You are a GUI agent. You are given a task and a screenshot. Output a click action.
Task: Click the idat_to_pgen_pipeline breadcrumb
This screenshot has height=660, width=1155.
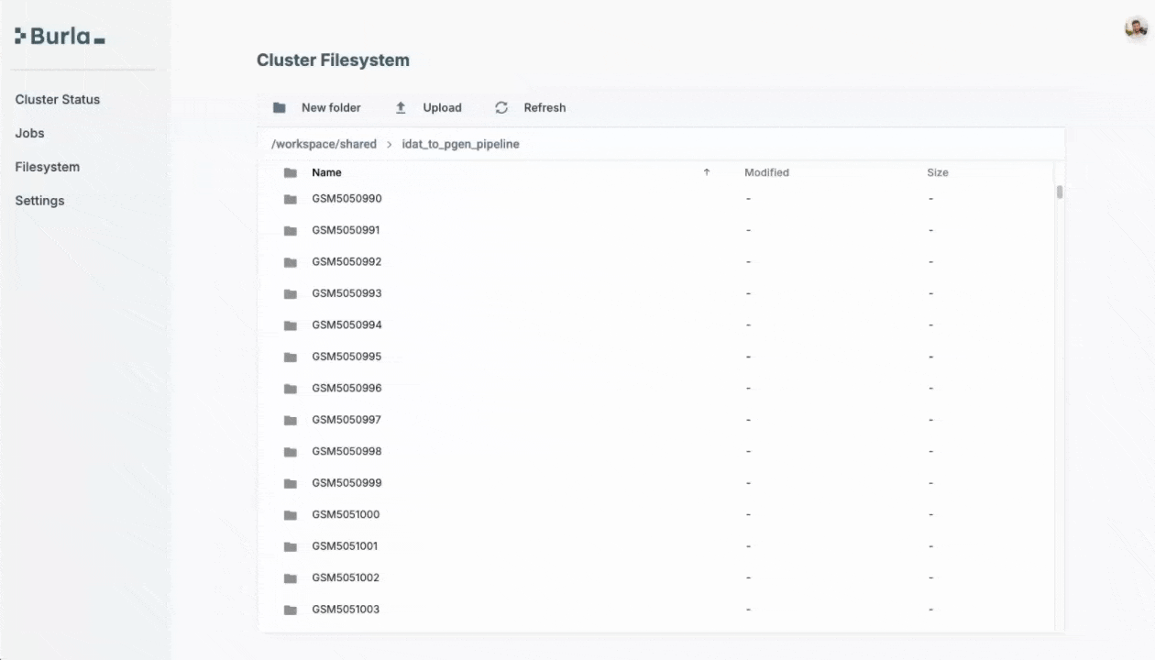460,144
